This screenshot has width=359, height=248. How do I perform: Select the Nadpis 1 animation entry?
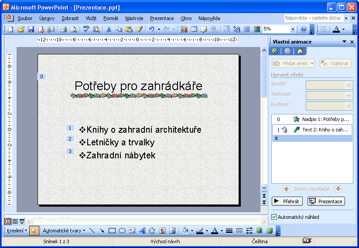tap(312, 119)
